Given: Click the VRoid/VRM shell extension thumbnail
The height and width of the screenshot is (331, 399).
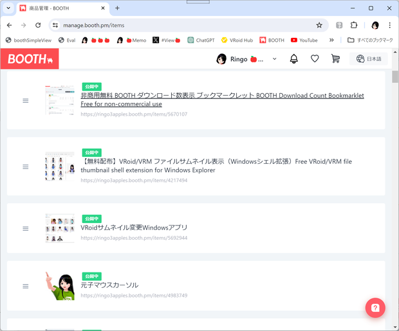Looking at the screenshot, I should (60, 166).
